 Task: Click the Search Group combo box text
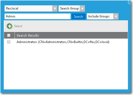tap(69, 8)
